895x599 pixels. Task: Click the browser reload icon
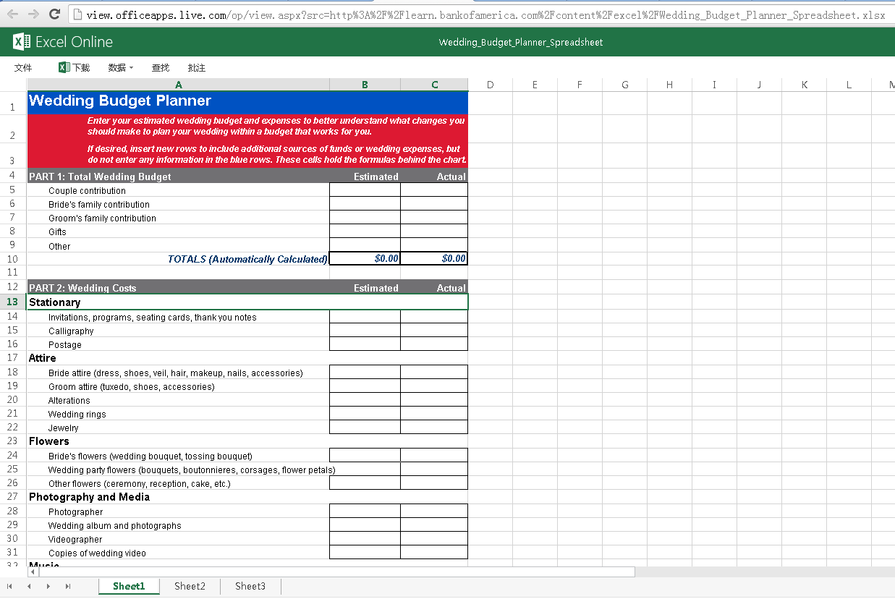tap(54, 14)
